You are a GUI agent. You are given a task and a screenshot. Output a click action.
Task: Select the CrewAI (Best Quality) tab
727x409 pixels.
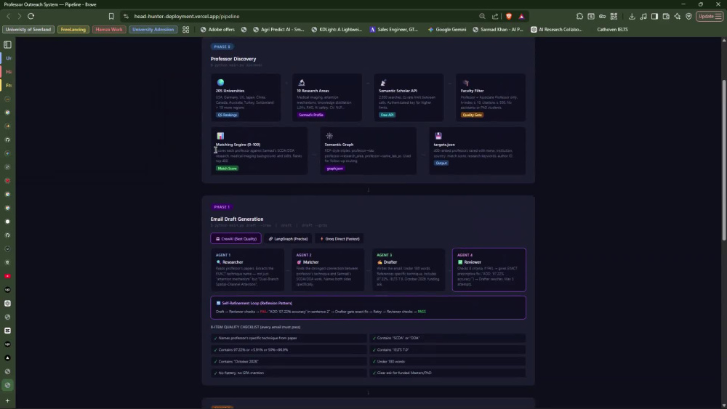pos(236,238)
